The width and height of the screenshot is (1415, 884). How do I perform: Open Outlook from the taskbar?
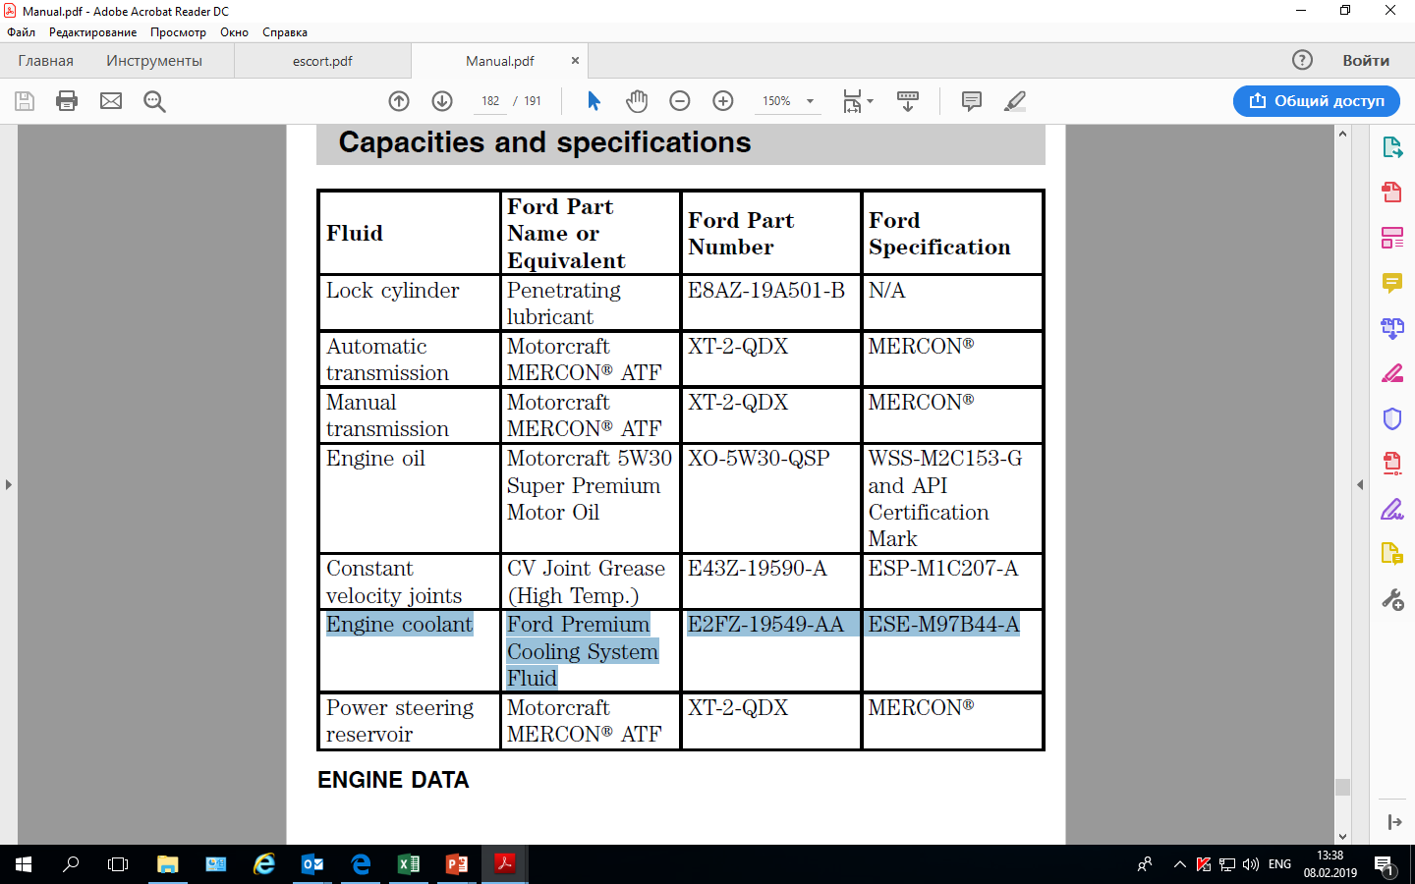click(x=312, y=864)
